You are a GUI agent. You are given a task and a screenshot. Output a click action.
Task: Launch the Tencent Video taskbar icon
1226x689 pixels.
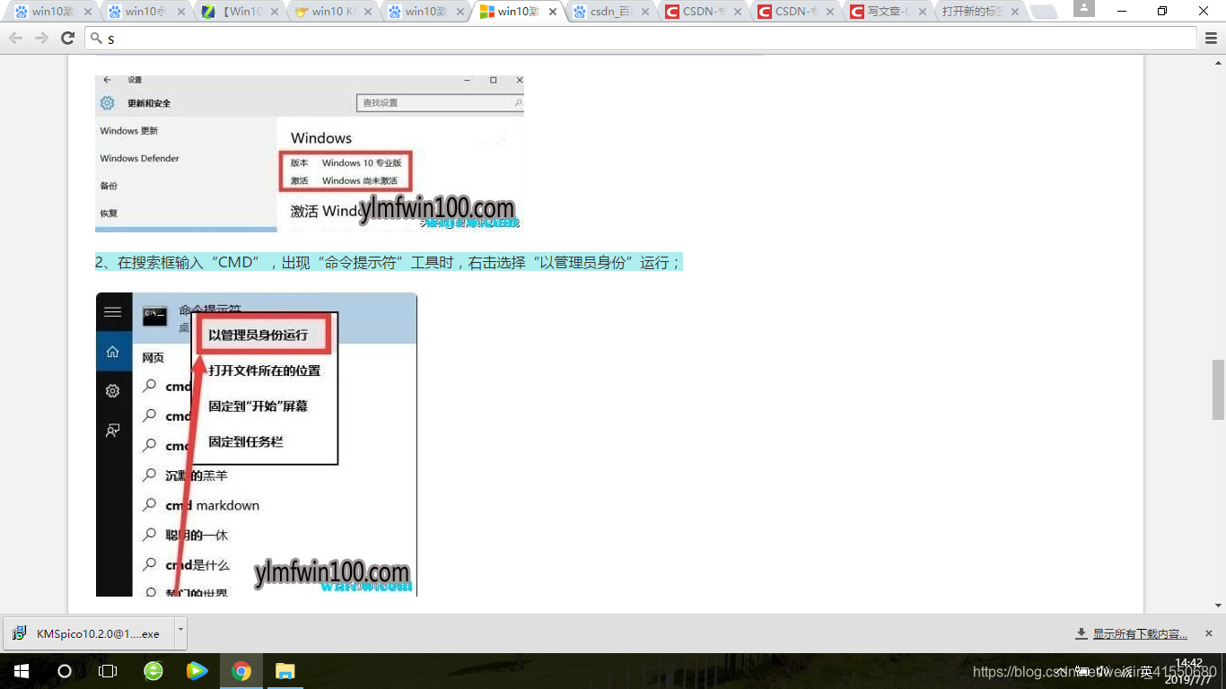tap(197, 671)
